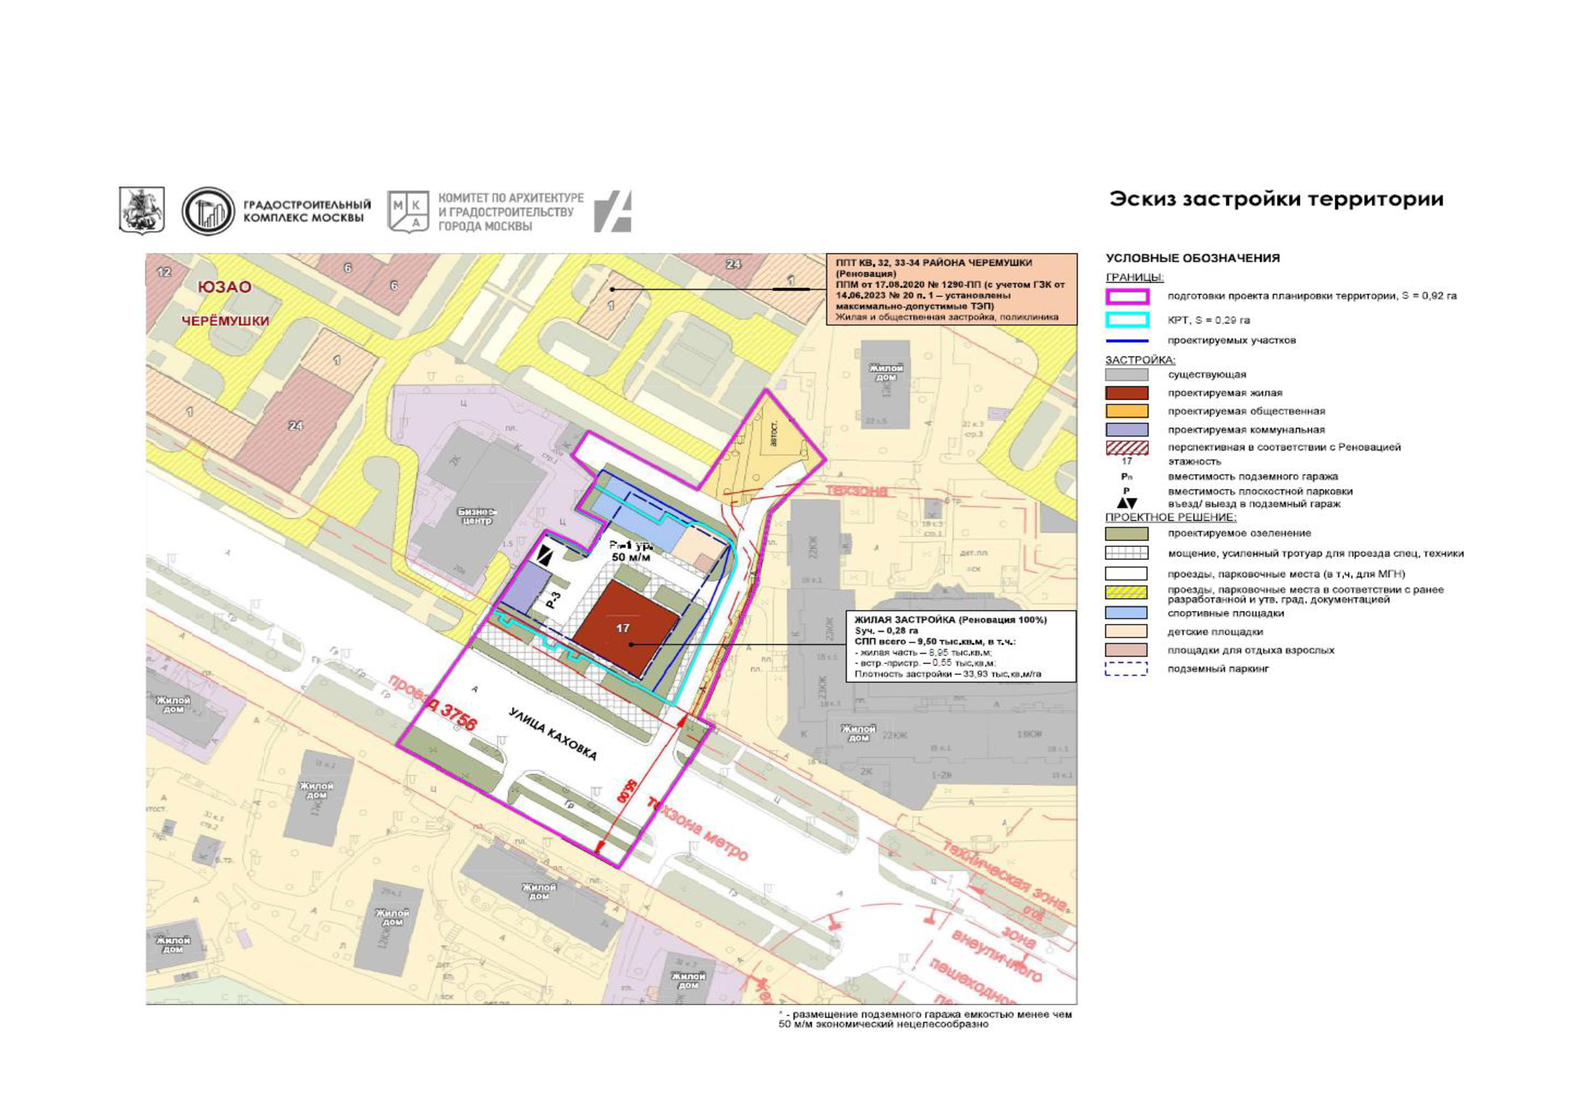Click the cyan КРТ boundary rectangle in legend
The height and width of the screenshot is (1113, 1574).
[1127, 320]
